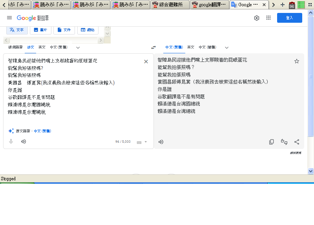Click the Google 翻譯 logo
This screenshot has width=314, height=225.
(x=33, y=18)
